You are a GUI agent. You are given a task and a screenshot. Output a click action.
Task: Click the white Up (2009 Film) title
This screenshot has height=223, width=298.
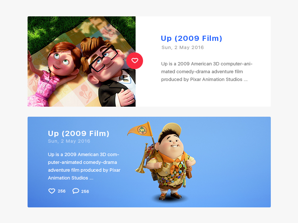79,133
